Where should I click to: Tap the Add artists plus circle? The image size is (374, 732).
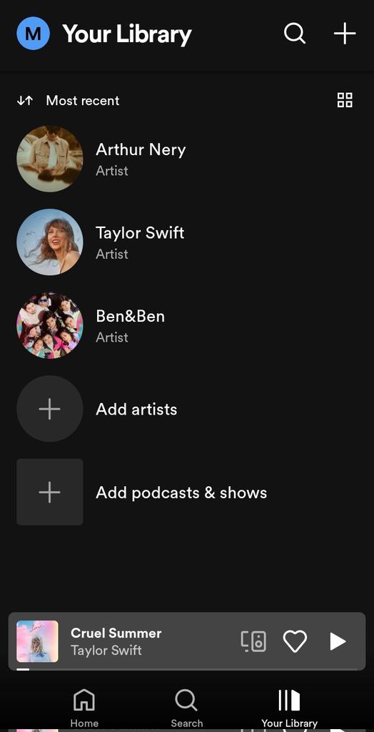coord(50,409)
